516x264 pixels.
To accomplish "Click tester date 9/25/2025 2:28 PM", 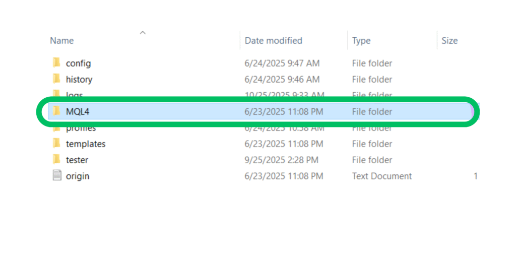I will pos(281,160).
